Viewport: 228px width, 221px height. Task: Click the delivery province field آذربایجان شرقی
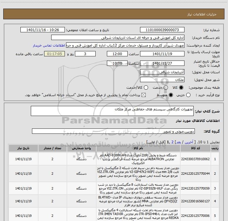click(x=162, y=72)
